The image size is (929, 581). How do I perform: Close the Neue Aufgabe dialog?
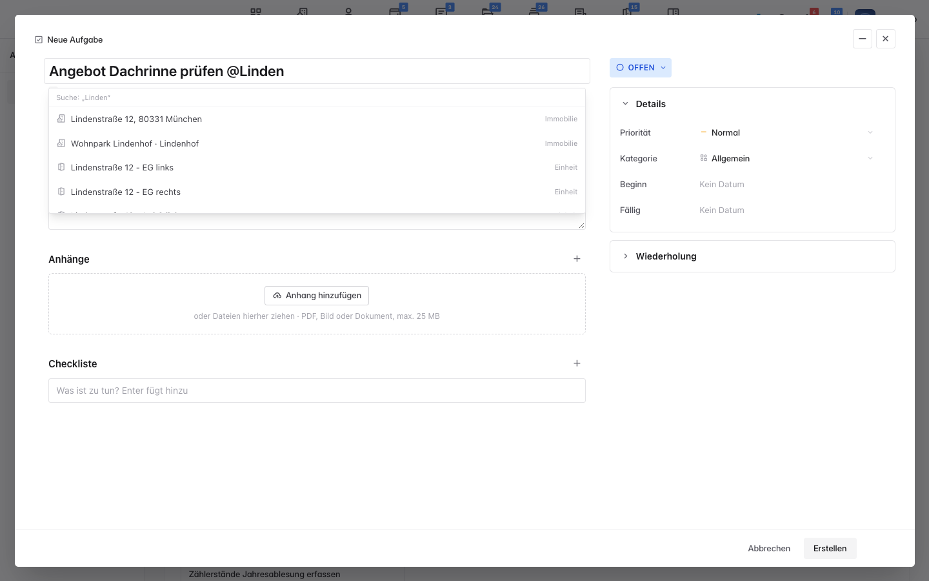[x=886, y=39]
